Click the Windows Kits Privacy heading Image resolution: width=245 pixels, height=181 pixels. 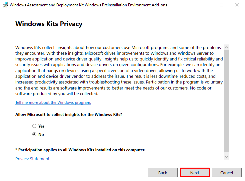49,24
